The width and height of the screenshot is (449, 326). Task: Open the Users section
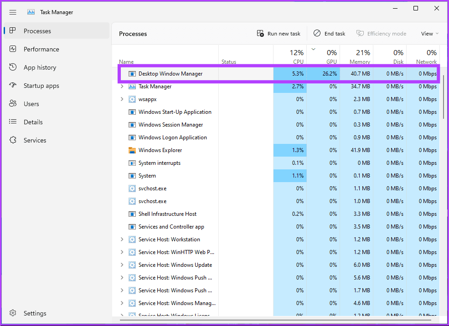(x=32, y=103)
